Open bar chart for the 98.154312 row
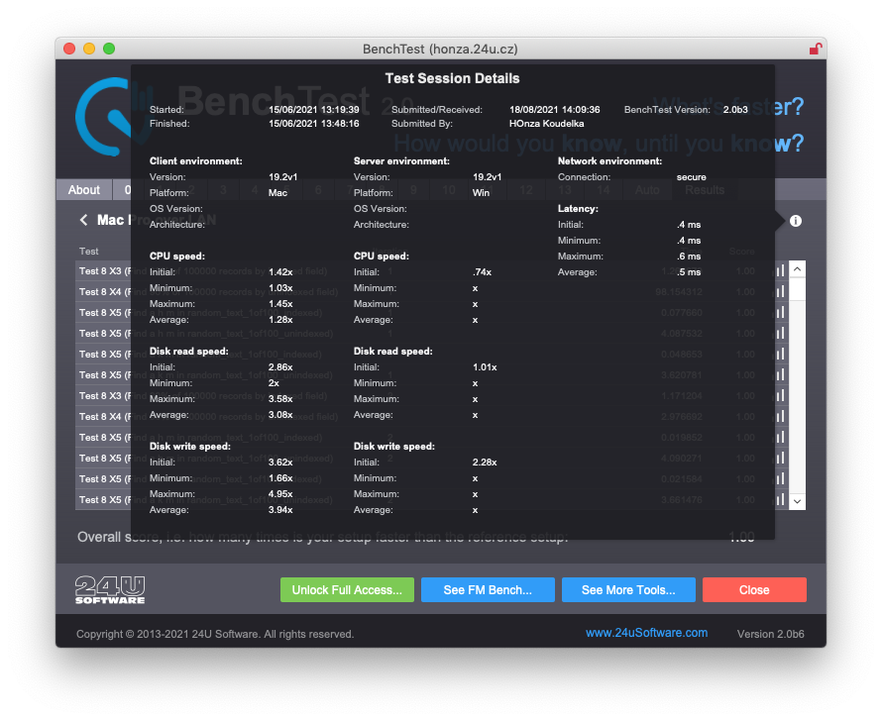The height and width of the screenshot is (721, 882). (x=780, y=291)
